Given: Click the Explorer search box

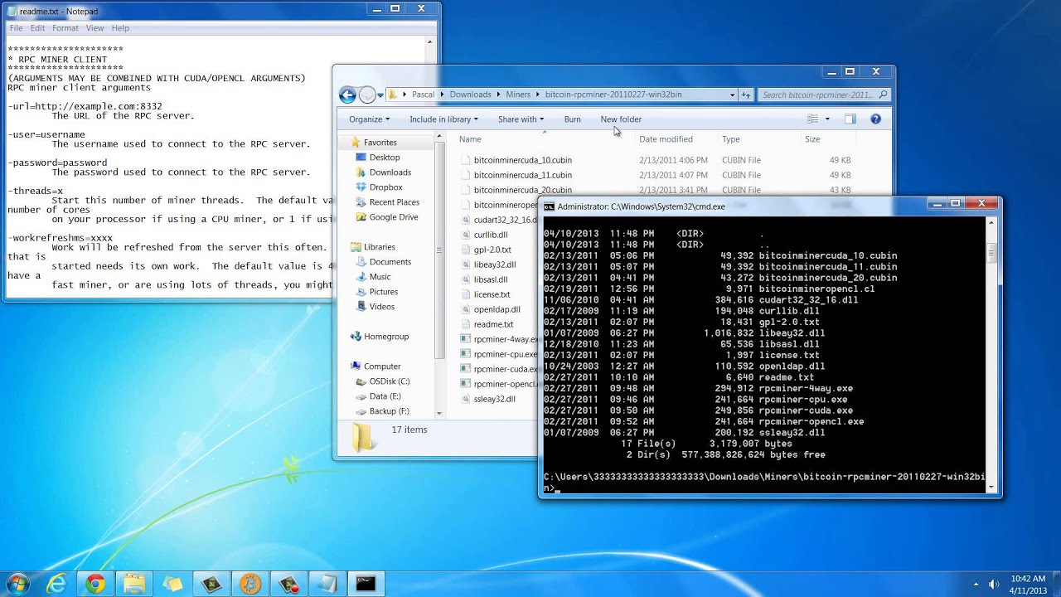Looking at the screenshot, I should point(825,95).
